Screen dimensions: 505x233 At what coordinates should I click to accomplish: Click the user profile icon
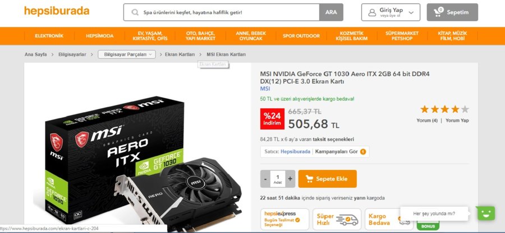pyautogui.click(x=372, y=12)
